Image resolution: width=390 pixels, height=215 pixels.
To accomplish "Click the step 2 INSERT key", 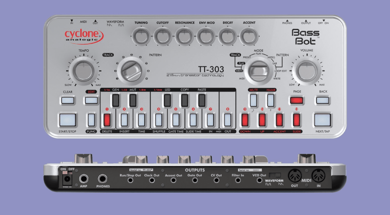I will click(124, 120).
